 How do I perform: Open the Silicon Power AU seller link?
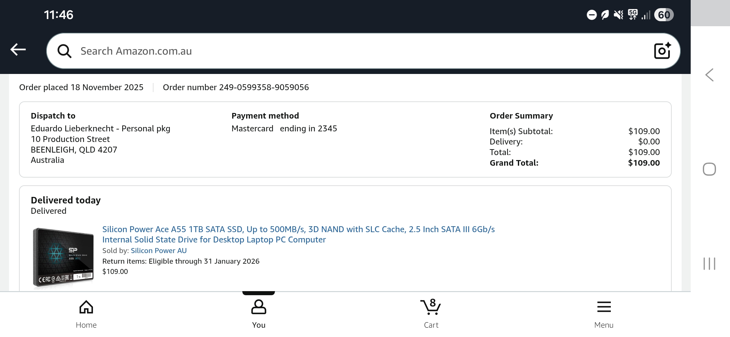(158, 251)
